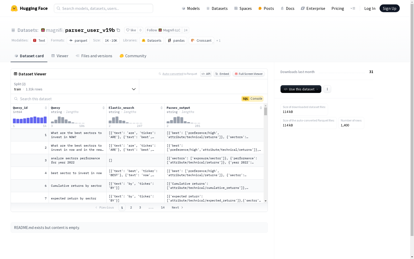Click the follower count 24

[x=186, y=30]
